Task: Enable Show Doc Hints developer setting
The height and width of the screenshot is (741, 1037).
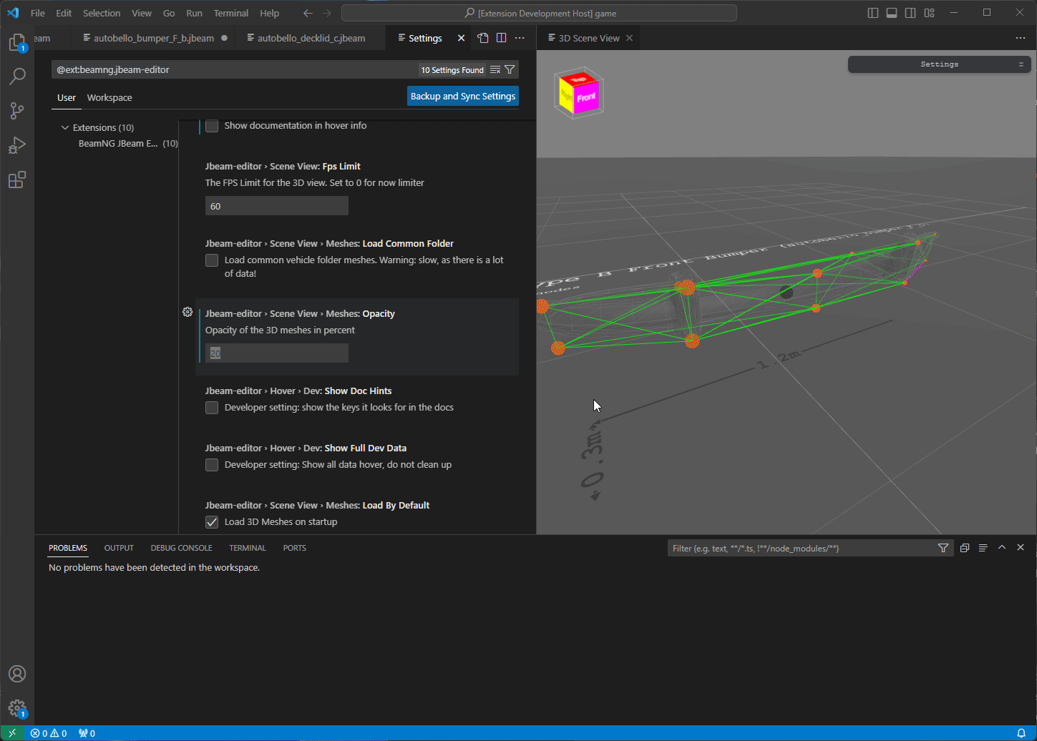Action: point(212,408)
